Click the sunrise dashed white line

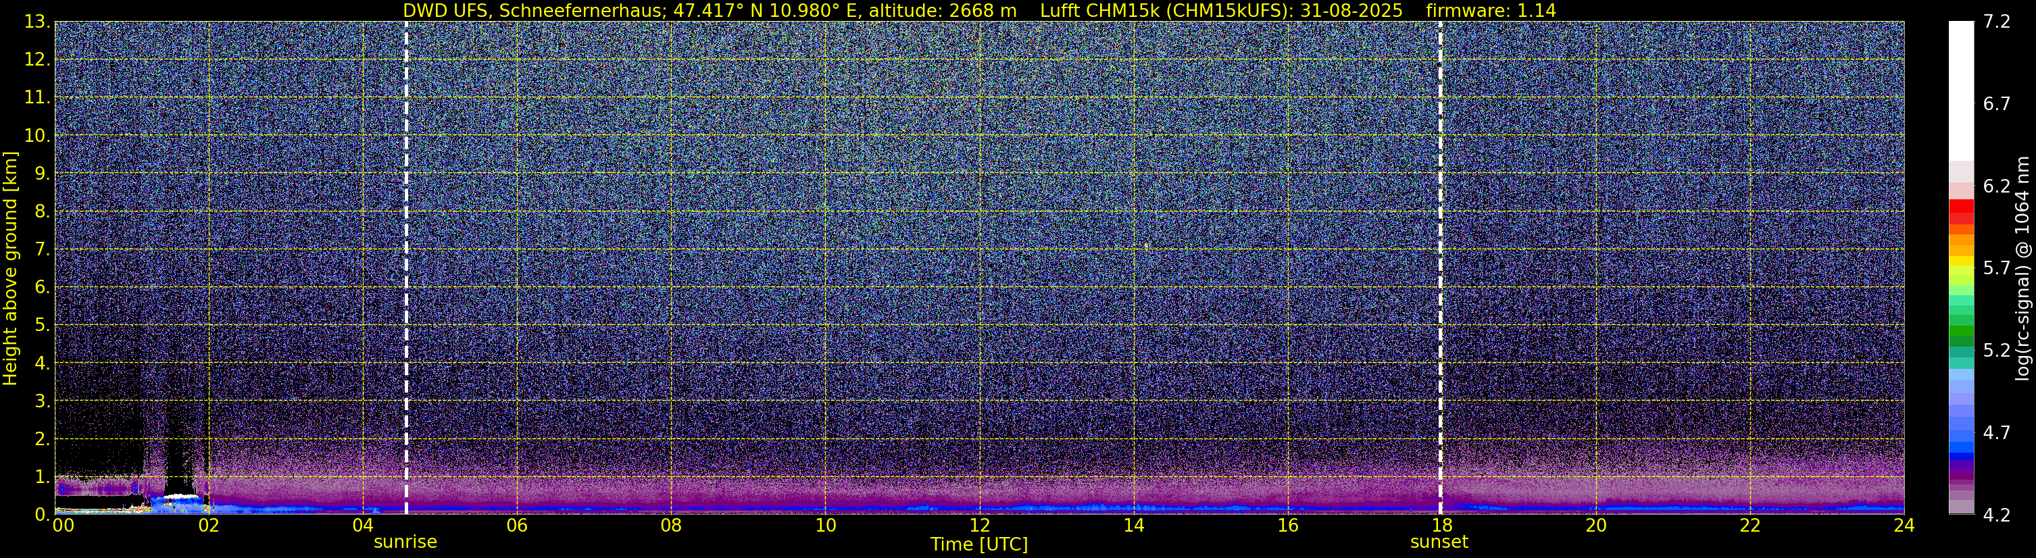click(406, 268)
